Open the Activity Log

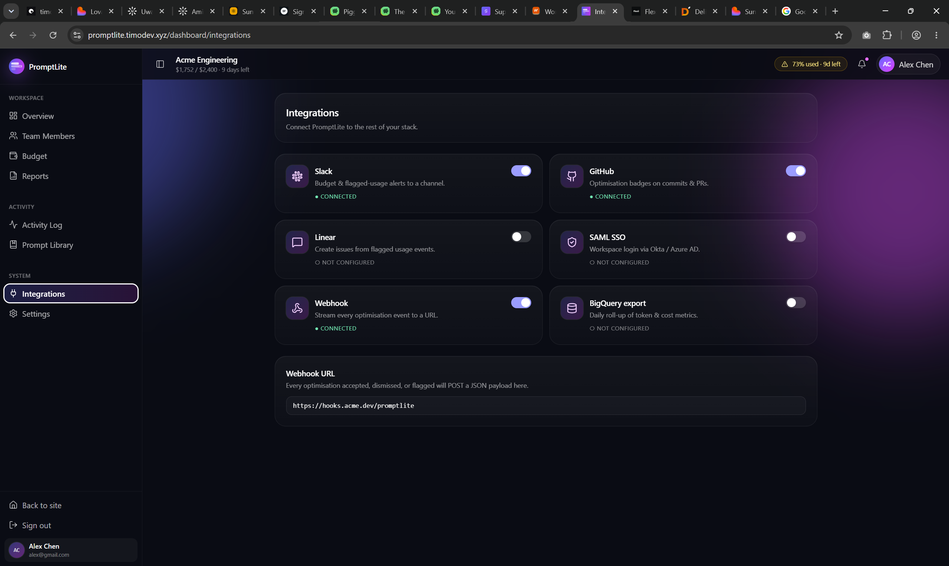(x=71, y=225)
